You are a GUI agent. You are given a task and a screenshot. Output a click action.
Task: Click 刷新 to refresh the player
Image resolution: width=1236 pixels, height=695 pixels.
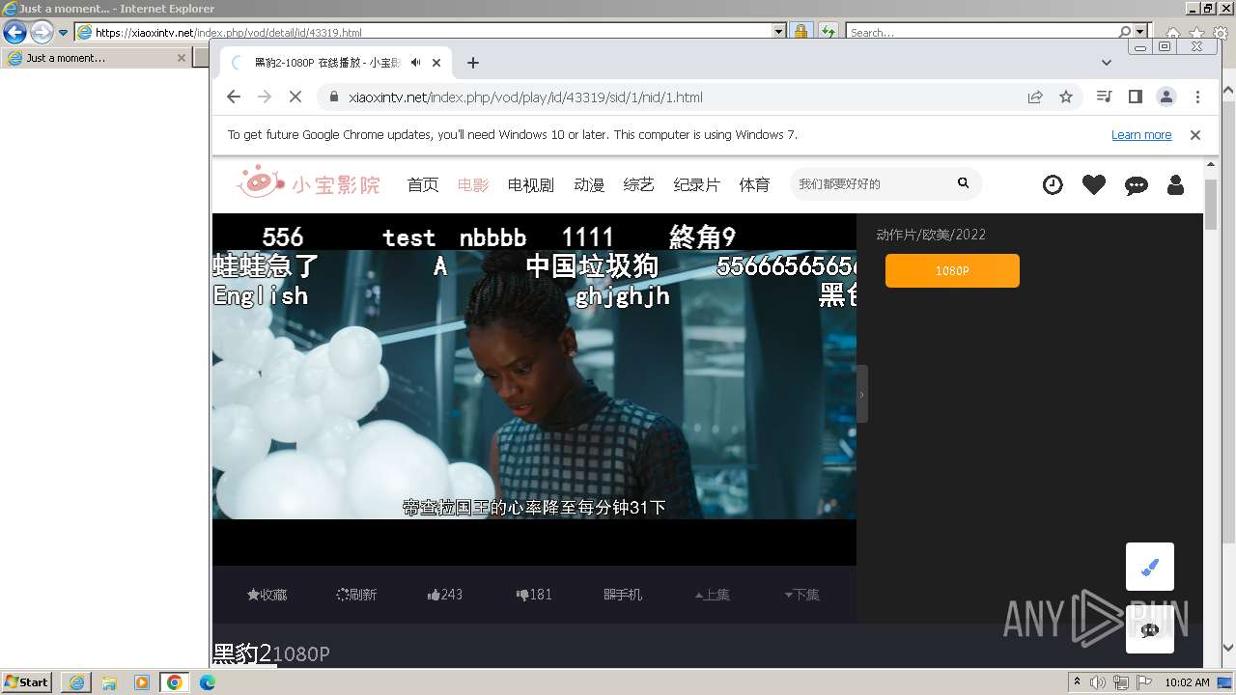pyautogui.click(x=356, y=595)
